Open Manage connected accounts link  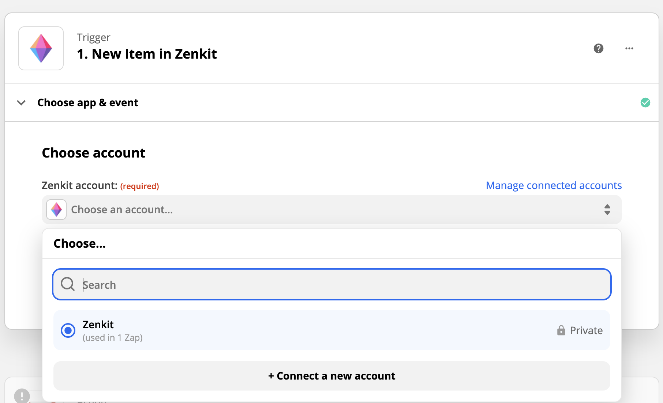point(554,185)
